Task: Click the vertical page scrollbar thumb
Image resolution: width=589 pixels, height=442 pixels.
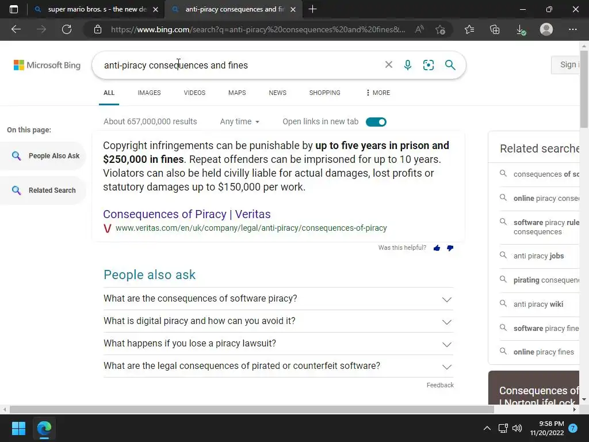Action: [x=584, y=90]
